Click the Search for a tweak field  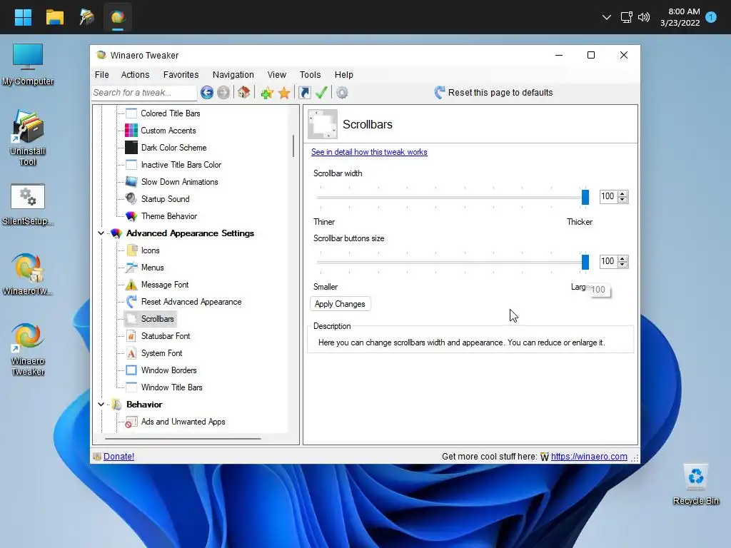click(144, 92)
